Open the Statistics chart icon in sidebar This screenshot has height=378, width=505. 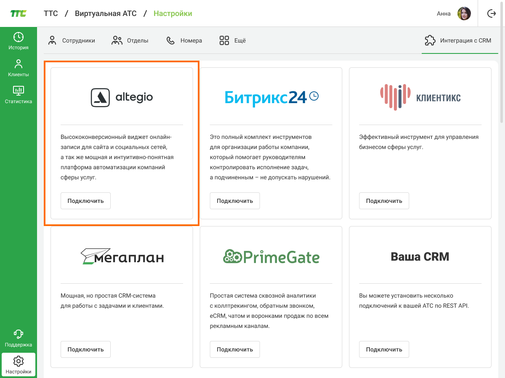click(x=19, y=91)
